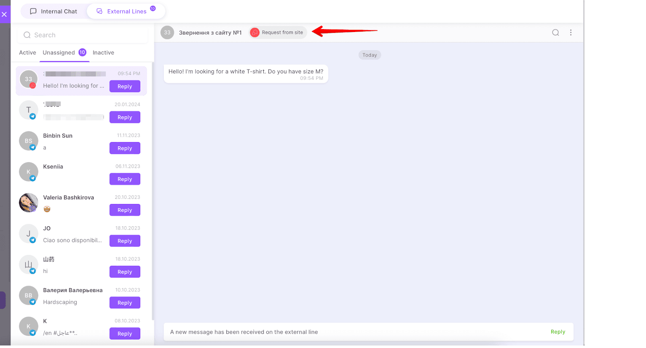Click the JO contact avatar

(29, 233)
